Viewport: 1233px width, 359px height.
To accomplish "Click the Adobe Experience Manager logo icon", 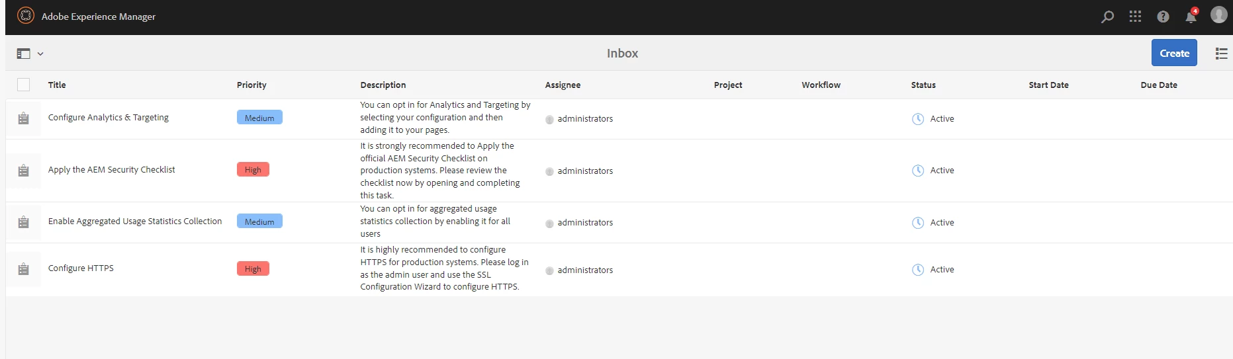I will [x=25, y=16].
